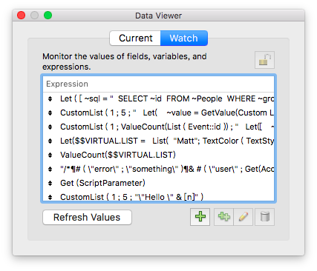Select the CustomList "Hello" & [n] row
Image resolution: width=317 pixels, height=271 pixels.
pos(158,196)
